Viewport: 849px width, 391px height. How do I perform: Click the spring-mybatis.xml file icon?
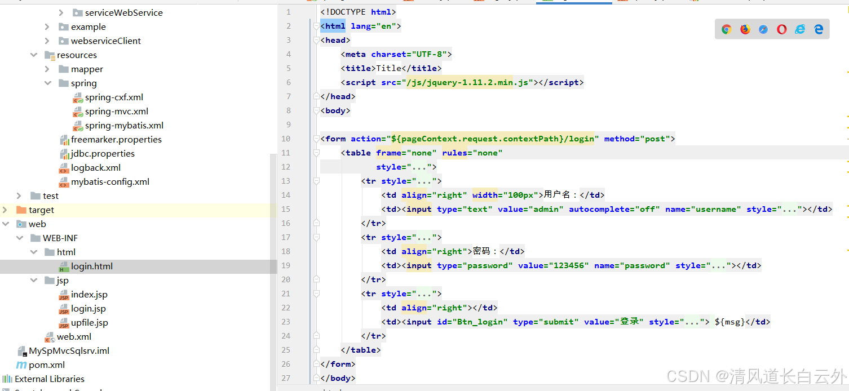[78, 125]
